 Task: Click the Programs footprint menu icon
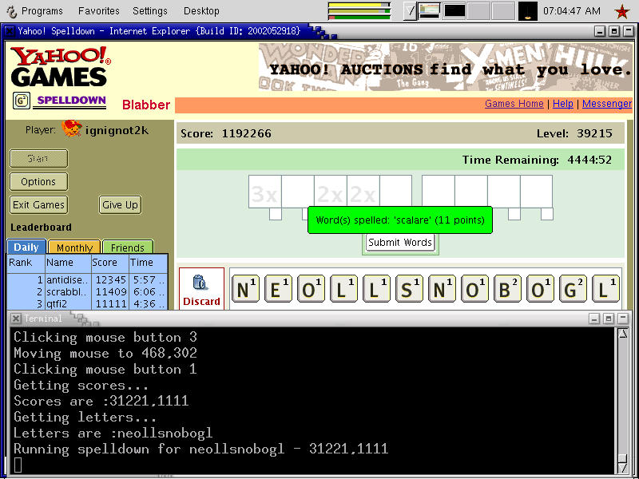point(11,11)
